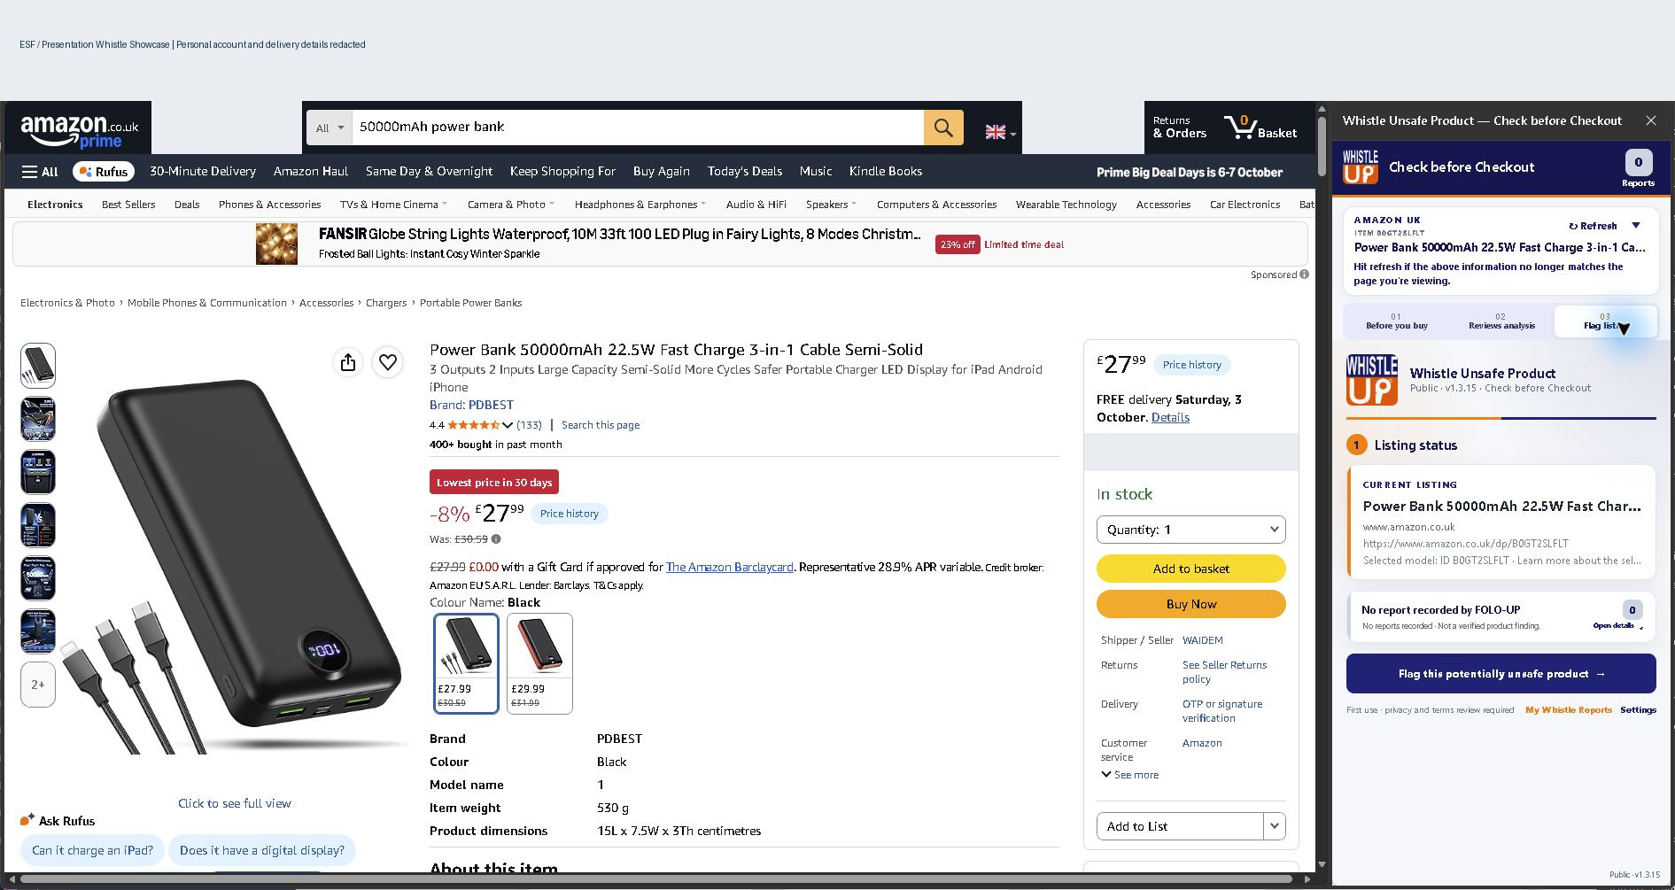Open the search category All dropdown
Screen dimensions: 1675x890
pos(330,128)
